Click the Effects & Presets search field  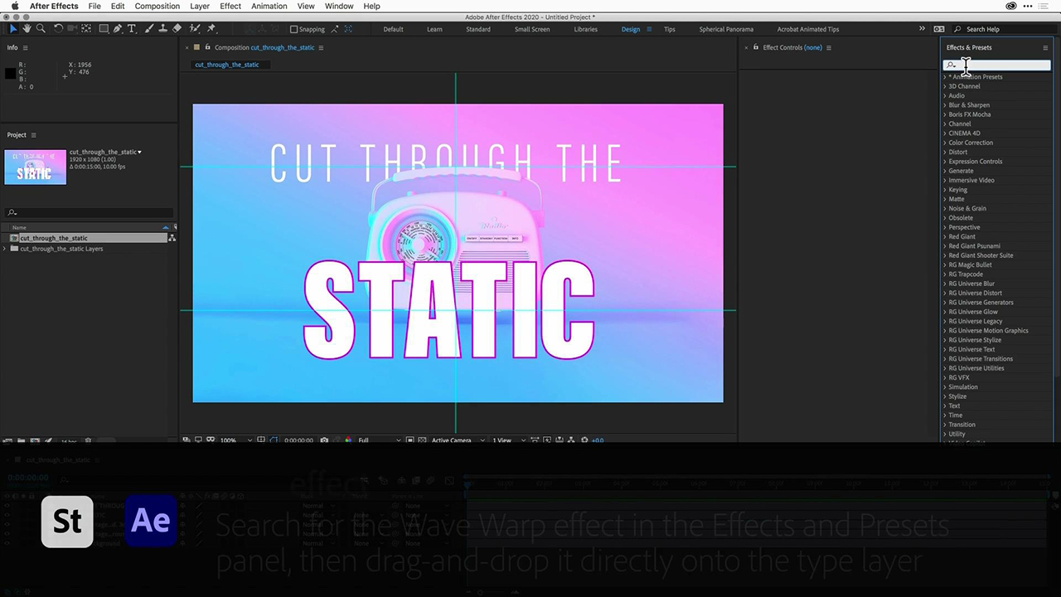click(997, 65)
